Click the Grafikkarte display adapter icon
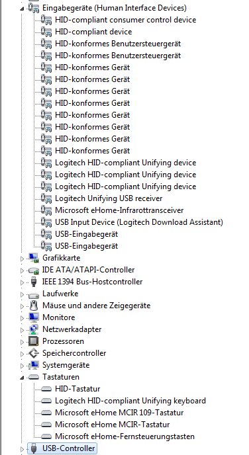The image size is (249, 455). (34, 258)
